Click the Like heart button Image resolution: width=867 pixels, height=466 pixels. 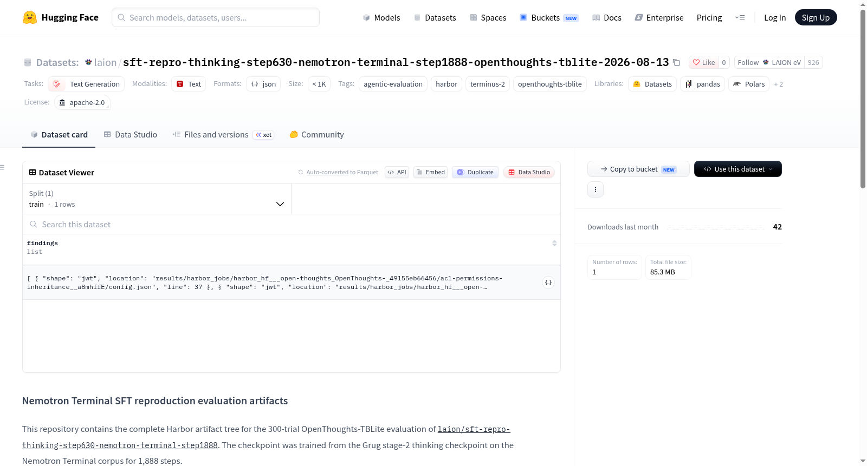click(x=703, y=62)
